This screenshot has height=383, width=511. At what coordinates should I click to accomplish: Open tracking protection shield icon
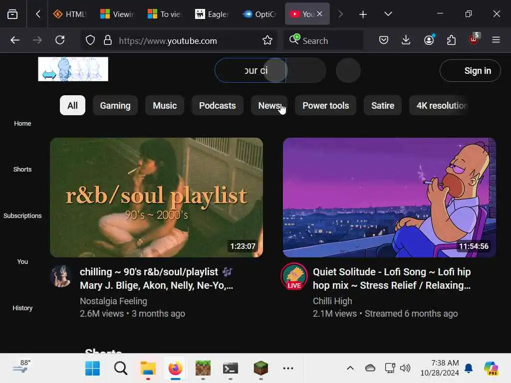click(x=90, y=40)
